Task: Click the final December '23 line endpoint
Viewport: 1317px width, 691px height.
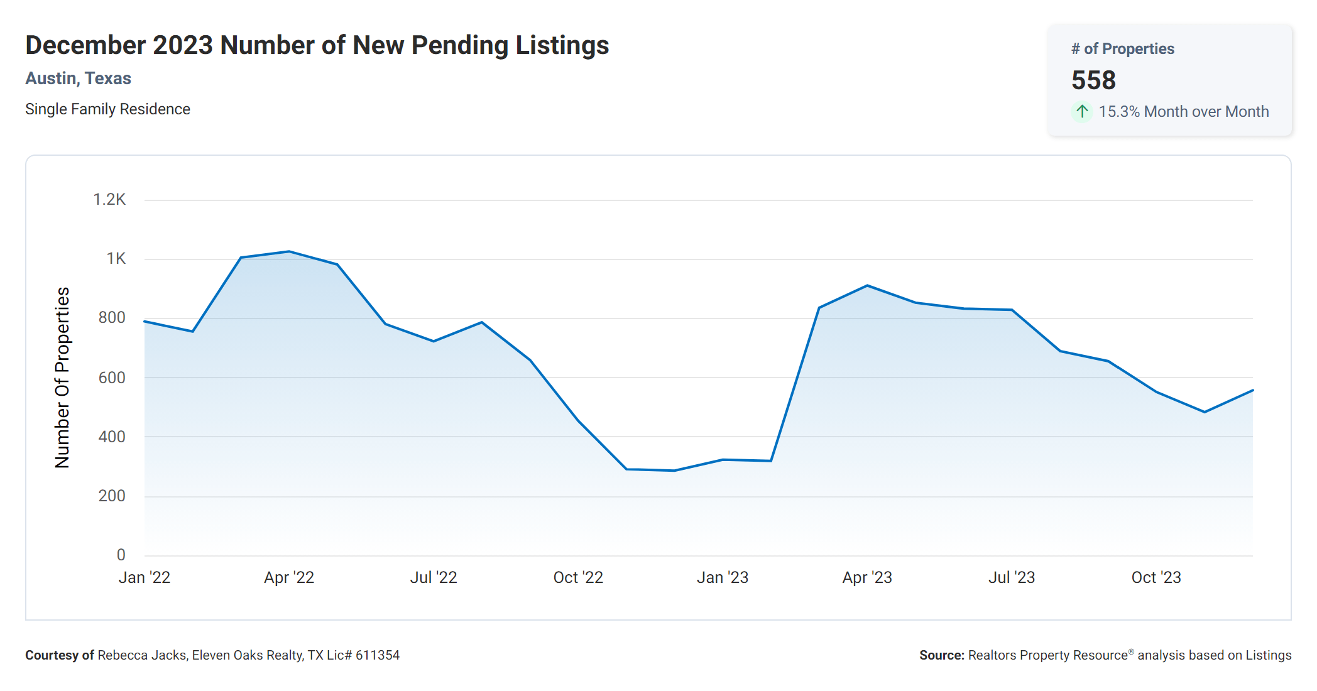Action: (x=1252, y=391)
